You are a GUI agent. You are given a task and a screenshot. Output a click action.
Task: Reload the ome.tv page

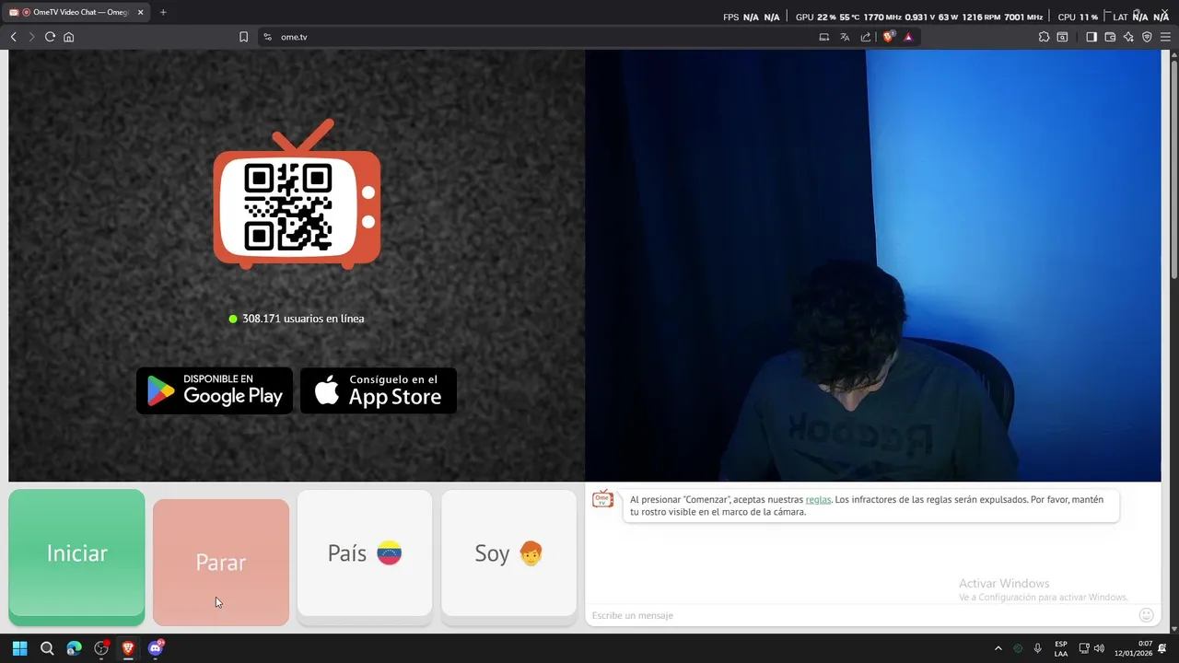50,37
